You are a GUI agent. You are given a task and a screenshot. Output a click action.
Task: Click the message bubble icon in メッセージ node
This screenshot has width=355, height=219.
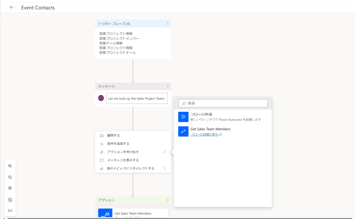pos(101,98)
